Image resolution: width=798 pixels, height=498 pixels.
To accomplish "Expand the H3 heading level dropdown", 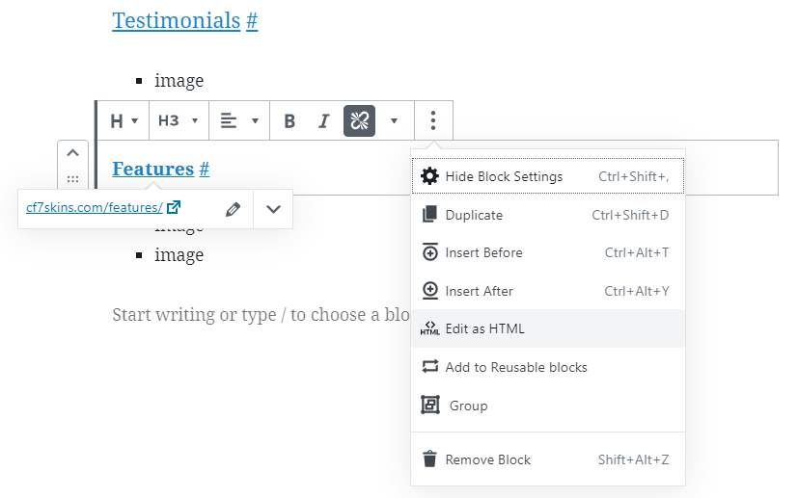I will pos(179,121).
